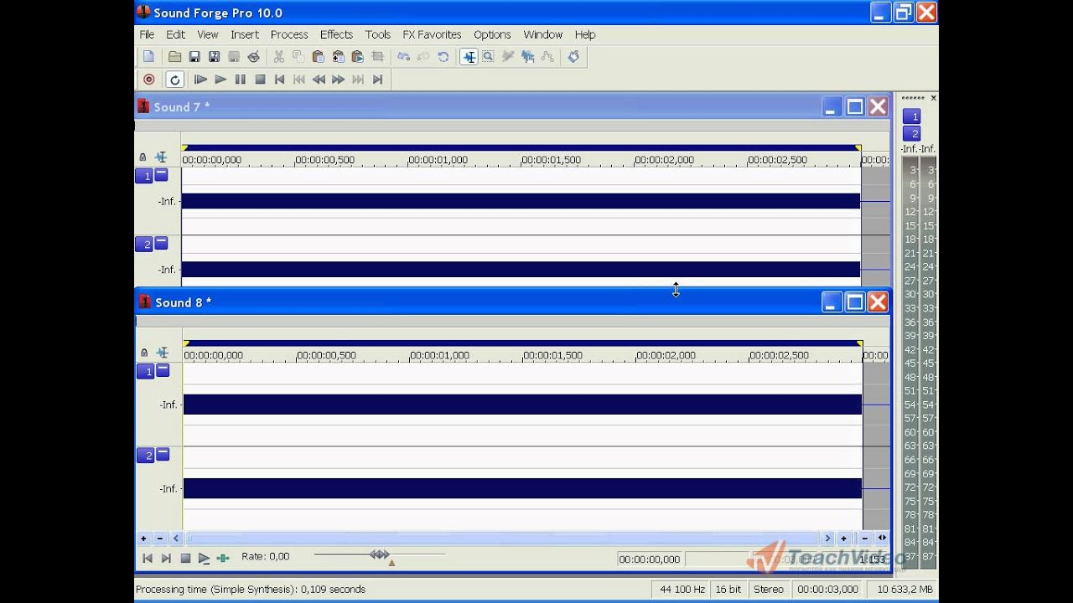Go to start in main transport bar
Screen dimensions: 1073x603
(x=279, y=80)
